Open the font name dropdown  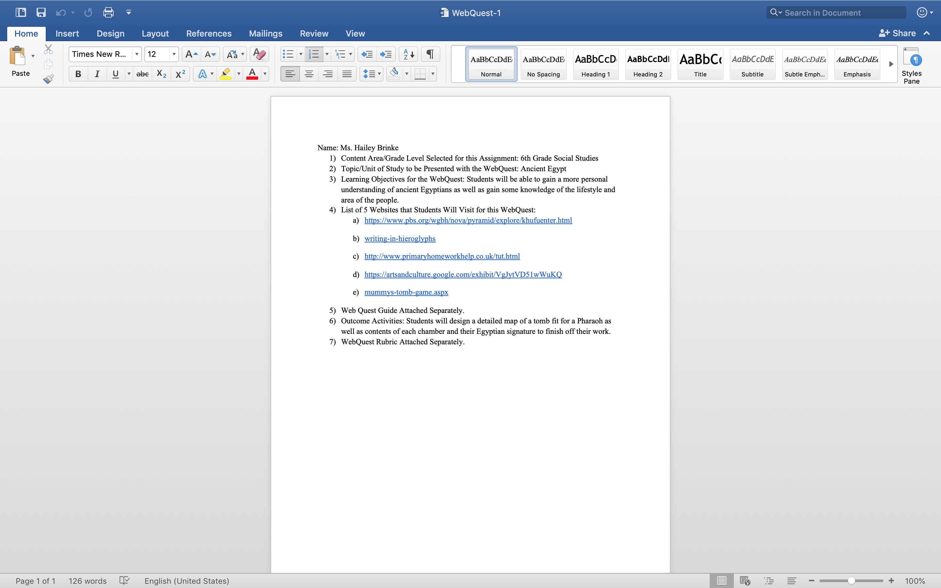(137, 54)
